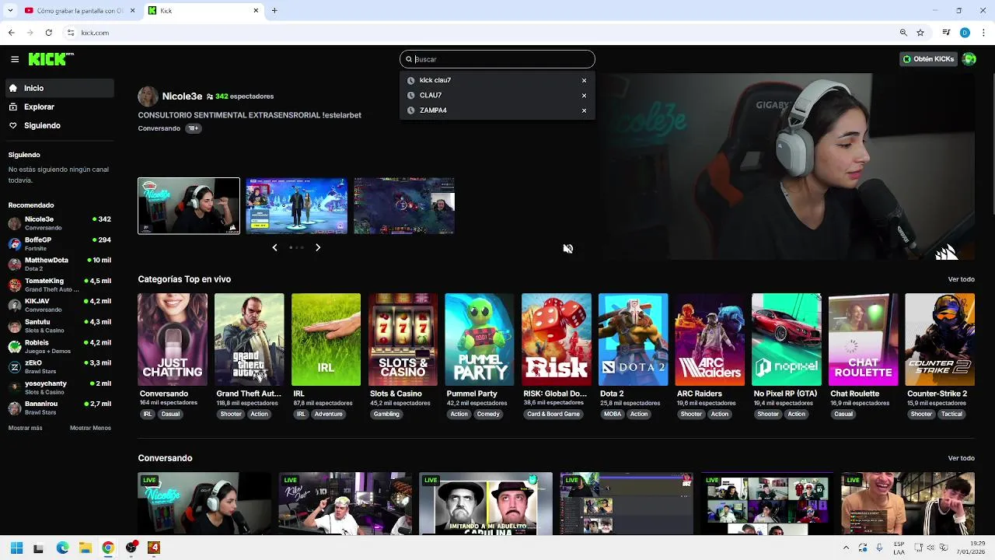995x560 pixels.
Task: Reload page with browser refresh icon
Action: [48, 33]
